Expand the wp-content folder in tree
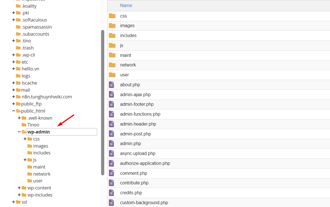Screen dimensions: 330x207 [19, 188]
